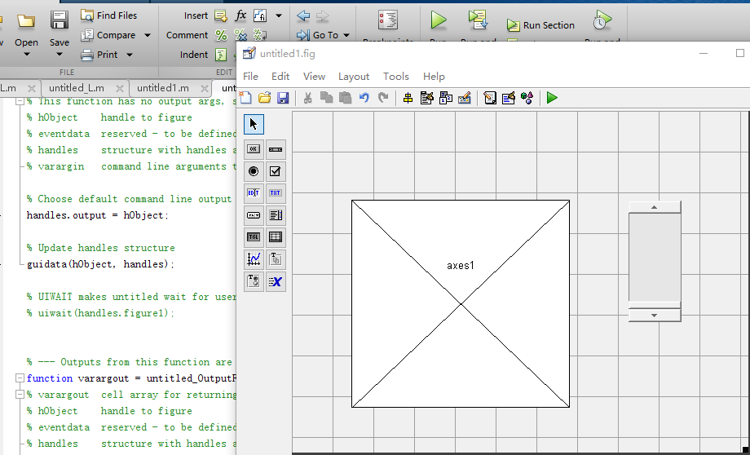750x455 pixels.
Task: Pick the Pop-up Menu component
Action: [x=254, y=214]
